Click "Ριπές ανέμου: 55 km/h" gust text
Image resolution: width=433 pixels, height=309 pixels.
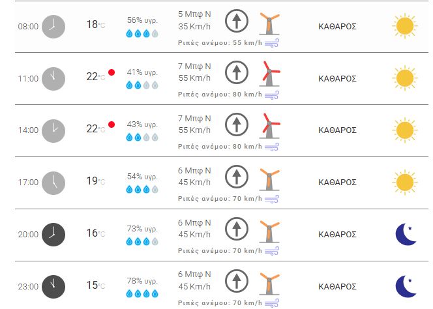coord(220,42)
